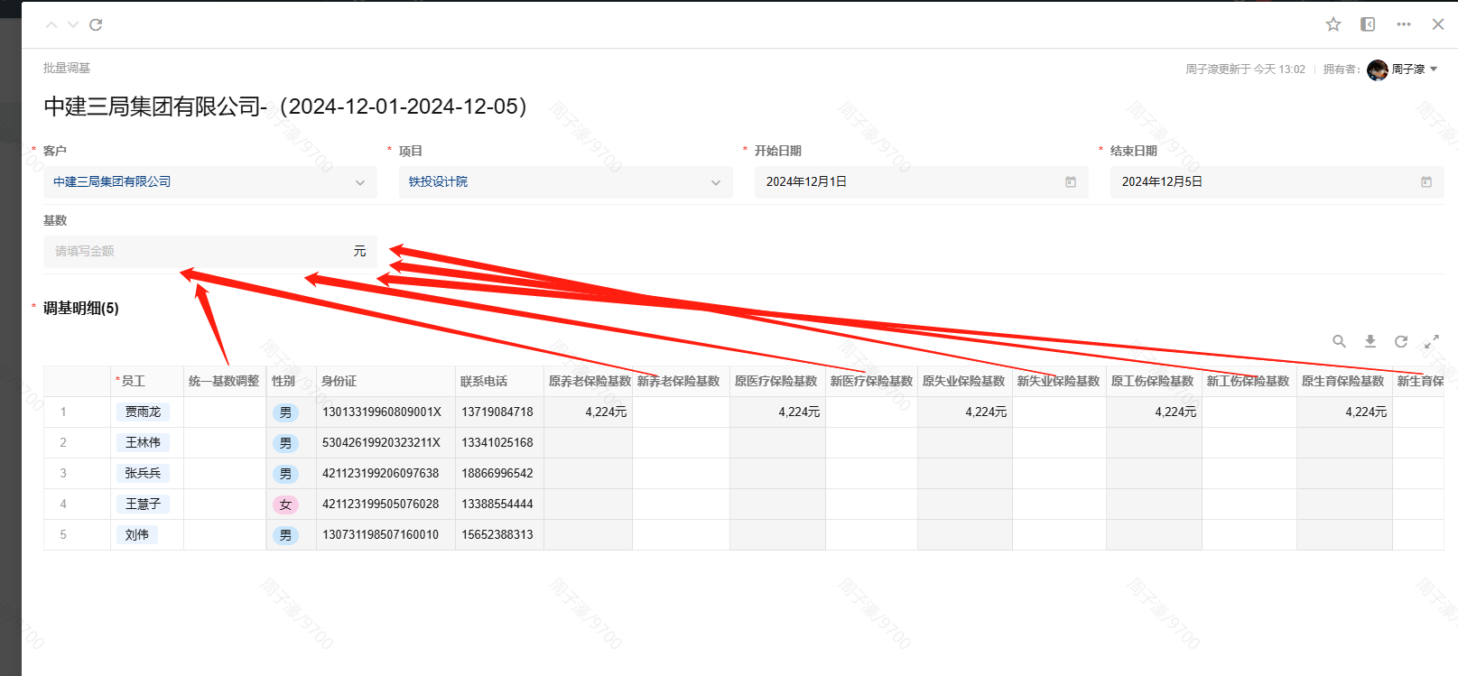Refresh the record with reload icon
1458x676 pixels.
[x=96, y=24]
